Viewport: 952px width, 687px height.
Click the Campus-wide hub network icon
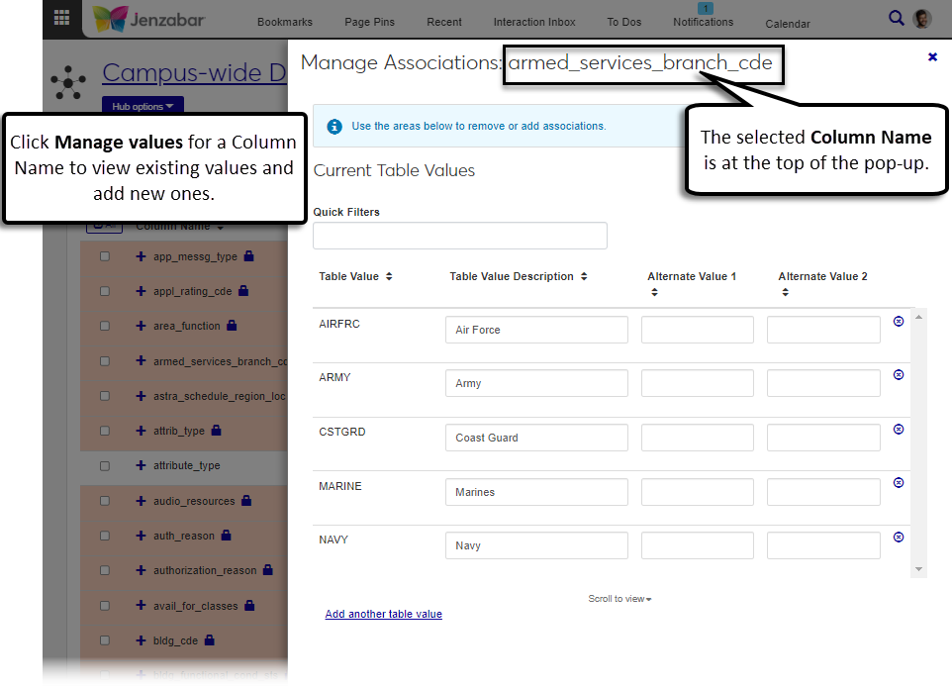[x=68, y=82]
